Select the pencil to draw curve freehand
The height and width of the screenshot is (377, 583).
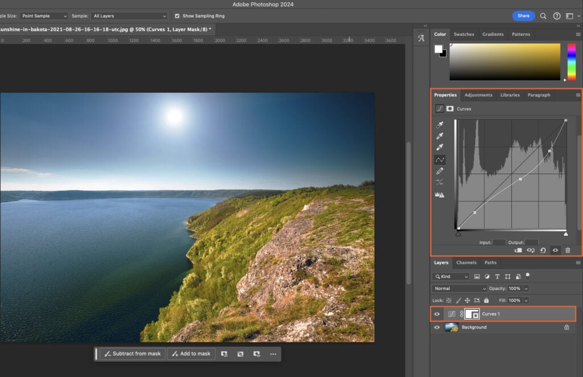(438, 171)
